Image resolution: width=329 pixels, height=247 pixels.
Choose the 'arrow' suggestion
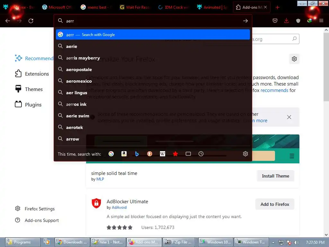pyautogui.click(x=153, y=139)
